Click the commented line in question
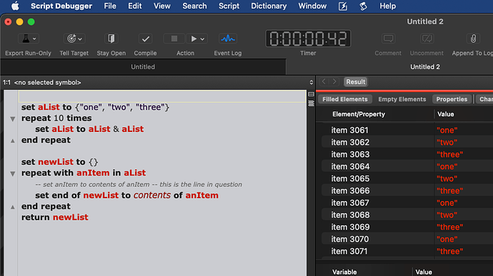The height and width of the screenshot is (276, 493). tap(139, 185)
